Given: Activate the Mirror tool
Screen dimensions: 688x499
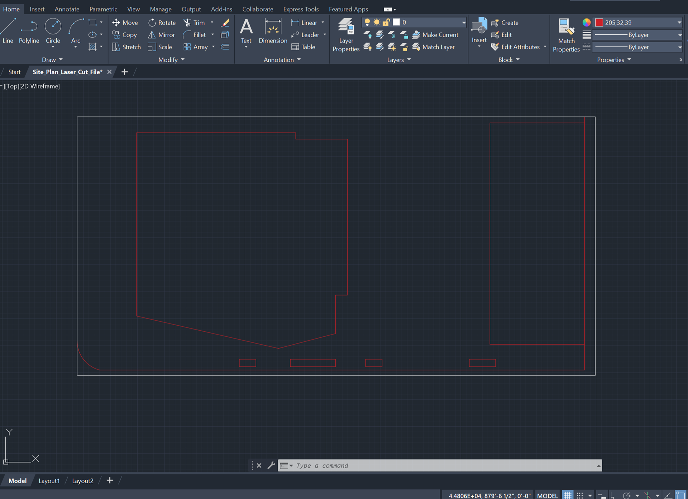Looking at the screenshot, I should tap(161, 35).
